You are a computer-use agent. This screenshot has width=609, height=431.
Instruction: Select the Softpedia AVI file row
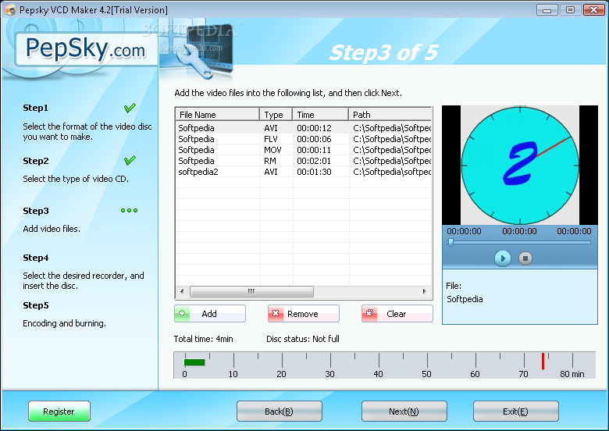(x=304, y=128)
